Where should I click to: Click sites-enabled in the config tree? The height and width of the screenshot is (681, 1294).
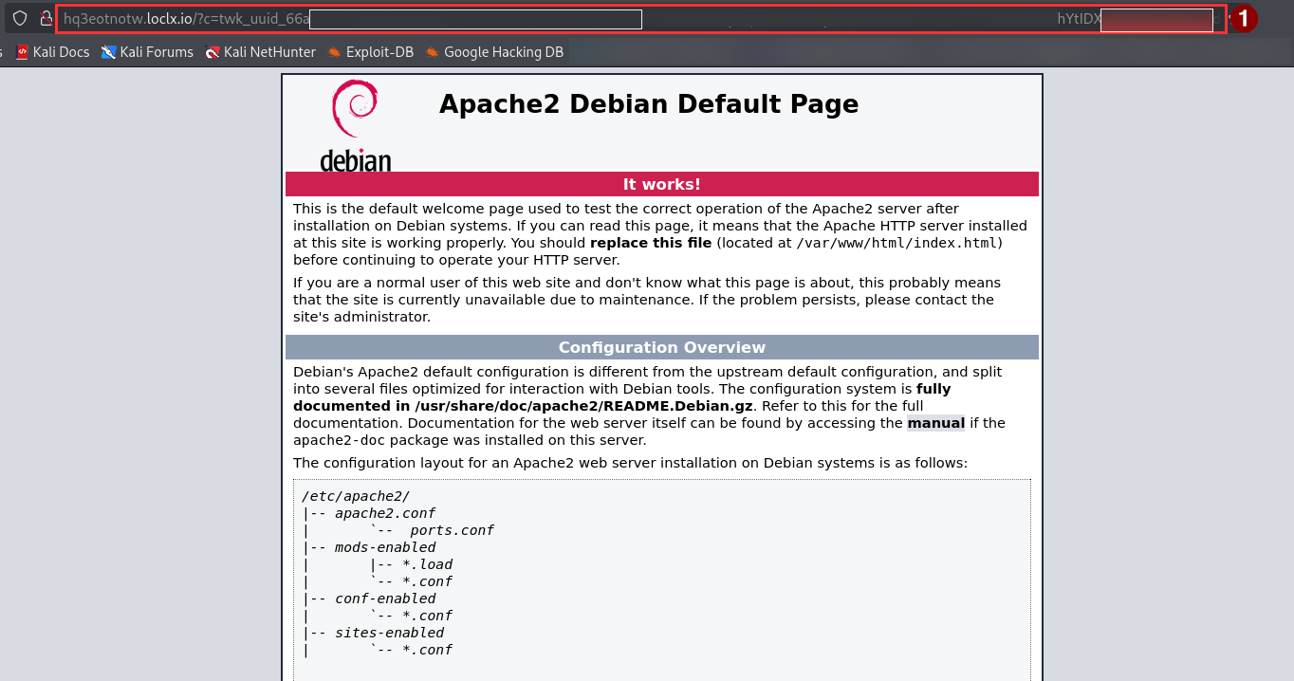[x=389, y=633]
